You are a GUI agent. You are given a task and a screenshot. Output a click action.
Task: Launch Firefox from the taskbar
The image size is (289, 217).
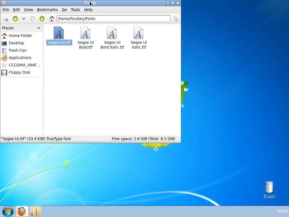click(22, 211)
